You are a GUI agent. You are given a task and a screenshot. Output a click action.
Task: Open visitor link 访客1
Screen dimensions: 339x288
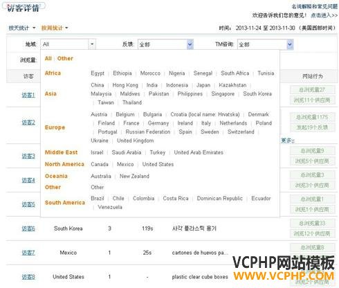coord(28,95)
